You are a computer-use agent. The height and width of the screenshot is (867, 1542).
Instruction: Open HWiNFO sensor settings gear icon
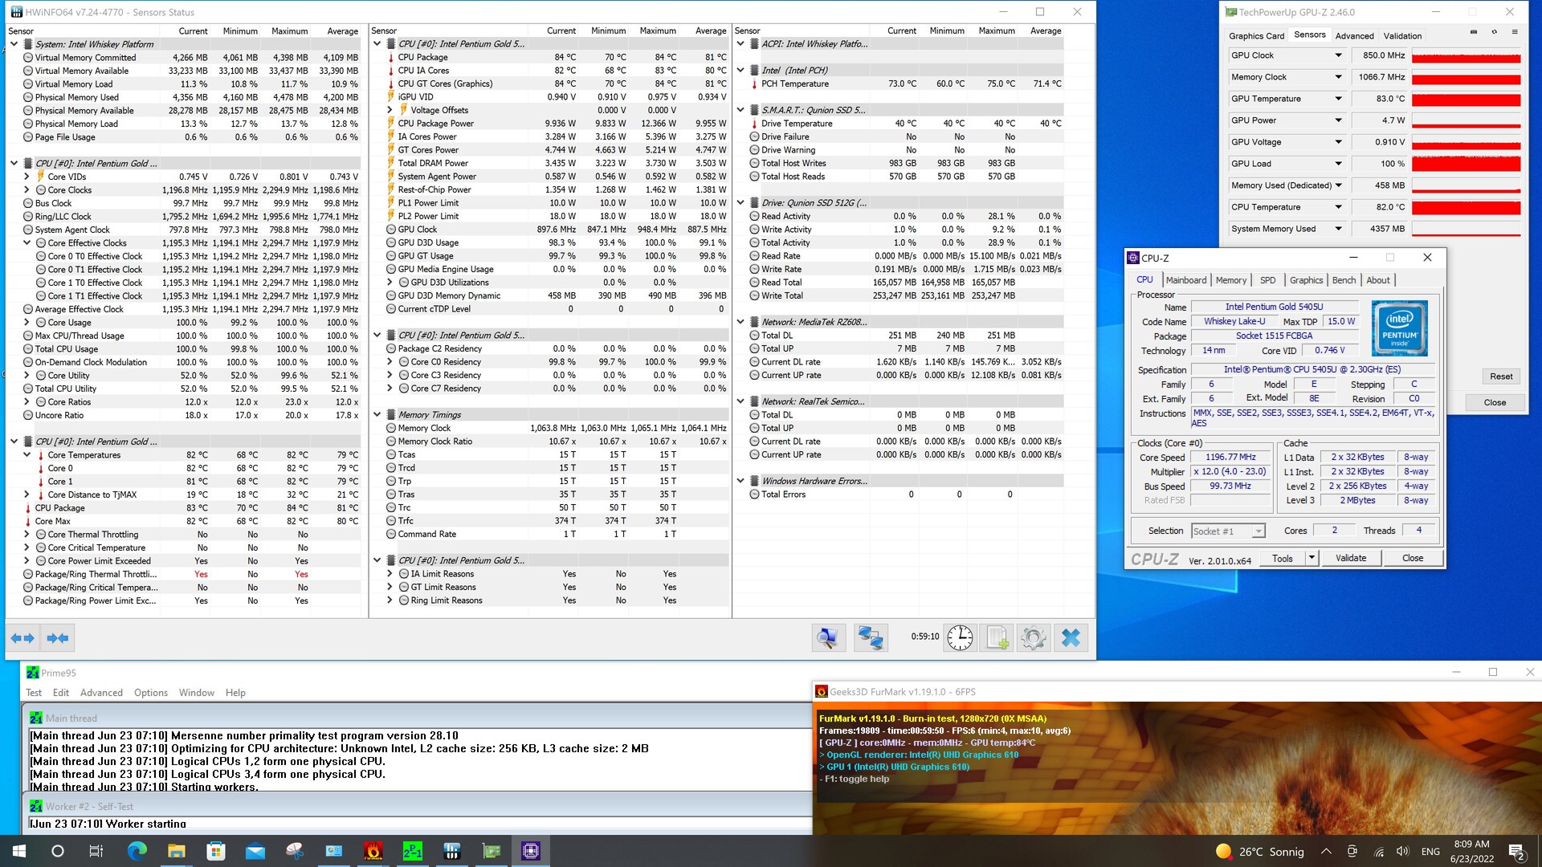coord(1034,638)
